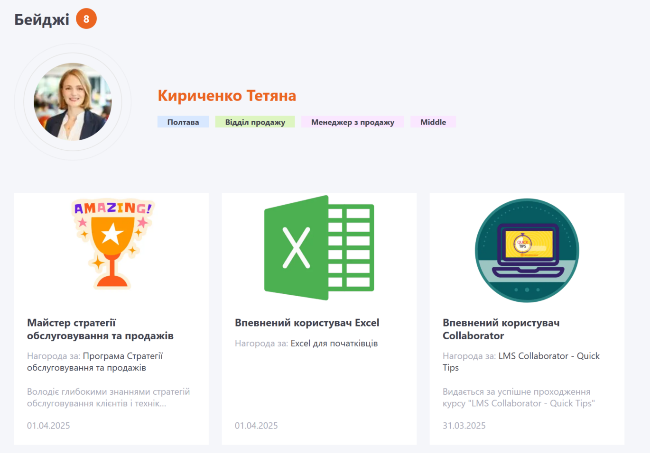This screenshot has height=453, width=650.
Task: Click LMS Collaborator - Quick Tips course link
Action: pos(548,356)
